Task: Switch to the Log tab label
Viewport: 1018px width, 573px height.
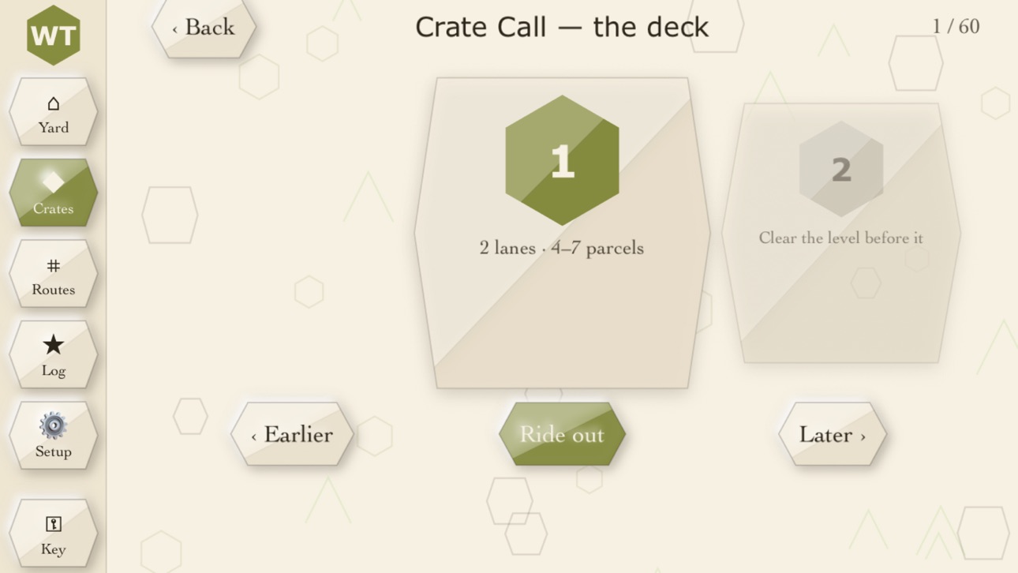Action: point(53,371)
